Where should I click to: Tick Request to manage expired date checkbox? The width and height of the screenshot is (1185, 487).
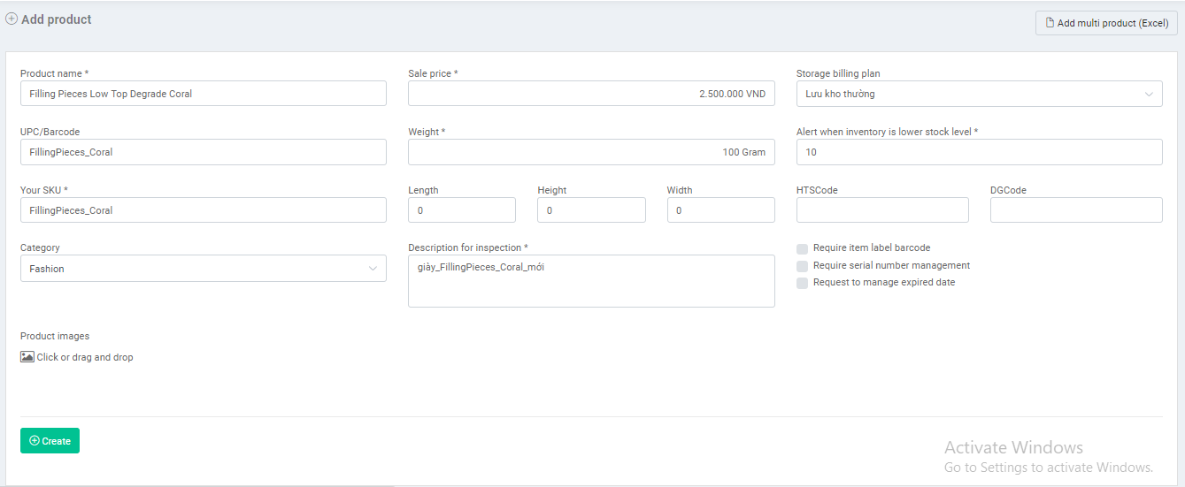tap(802, 283)
